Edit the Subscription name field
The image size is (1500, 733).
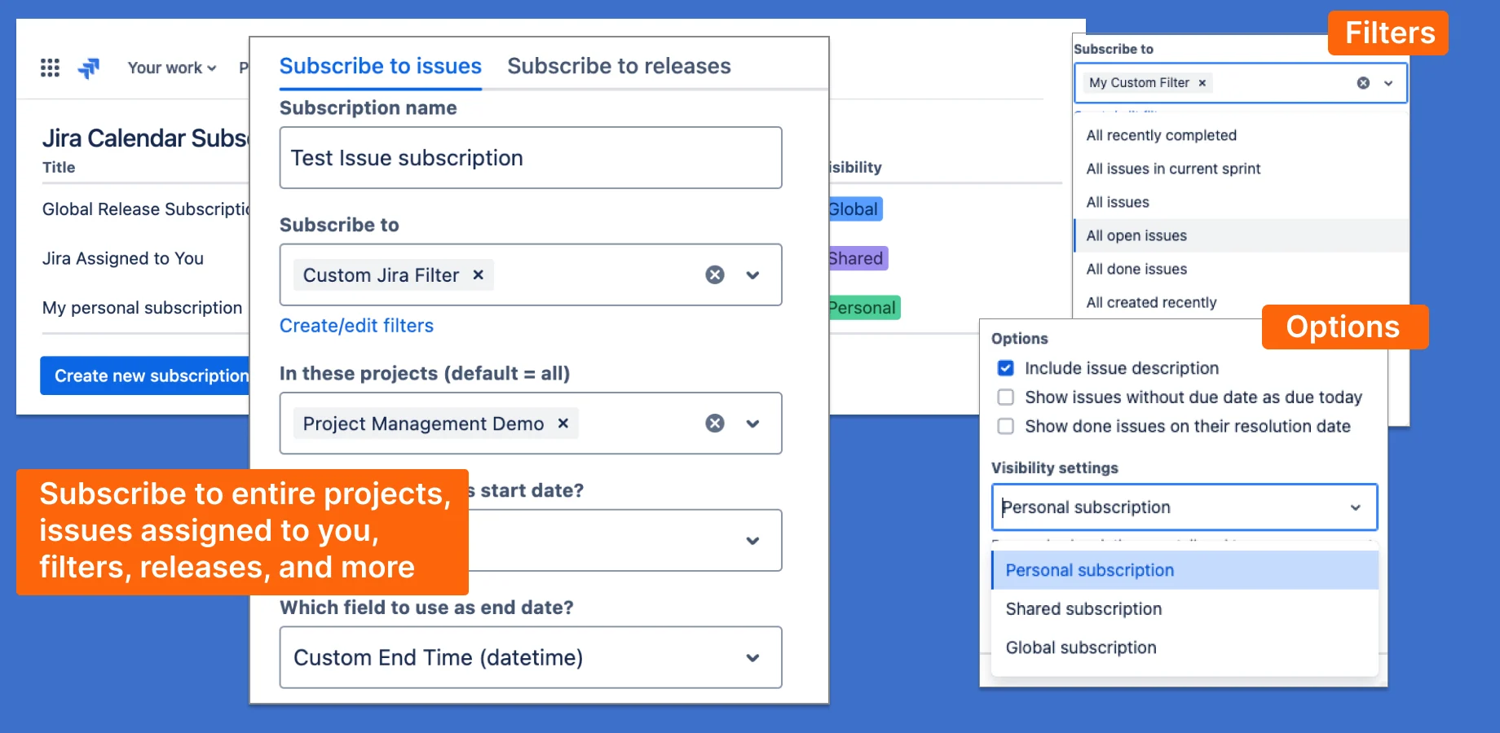[x=531, y=158]
